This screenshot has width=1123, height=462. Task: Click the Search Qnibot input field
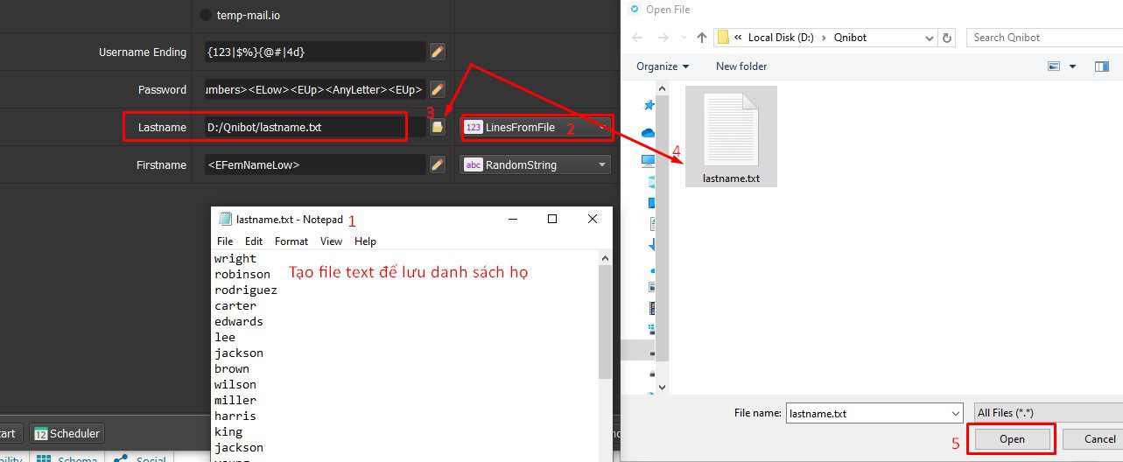click(1042, 38)
